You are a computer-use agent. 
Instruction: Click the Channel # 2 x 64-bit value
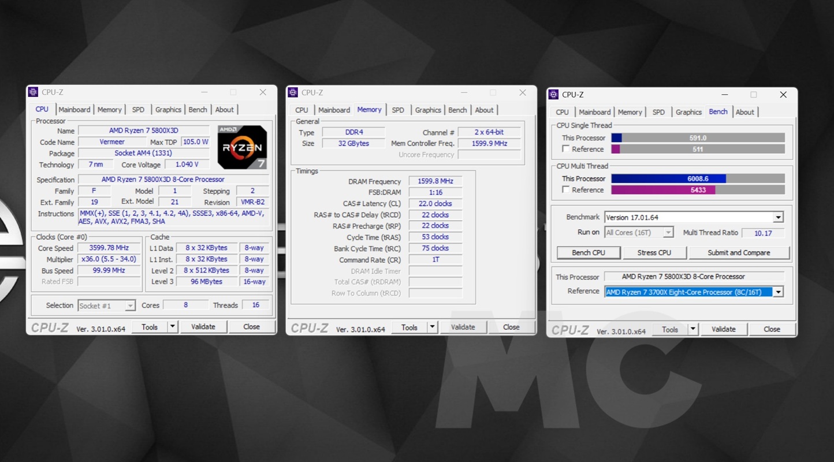click(x=489, y=132)
